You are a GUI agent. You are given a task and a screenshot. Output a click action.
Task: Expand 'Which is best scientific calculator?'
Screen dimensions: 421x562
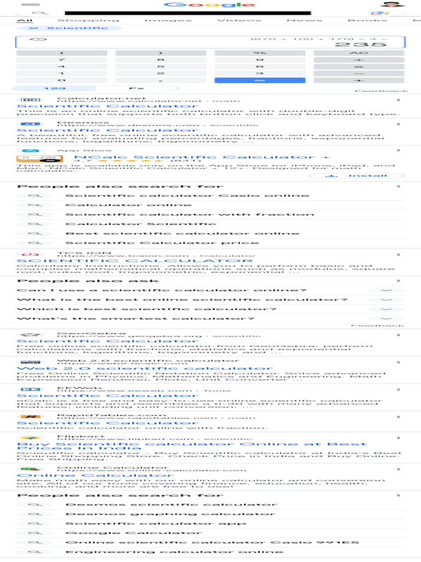[210, 309]
